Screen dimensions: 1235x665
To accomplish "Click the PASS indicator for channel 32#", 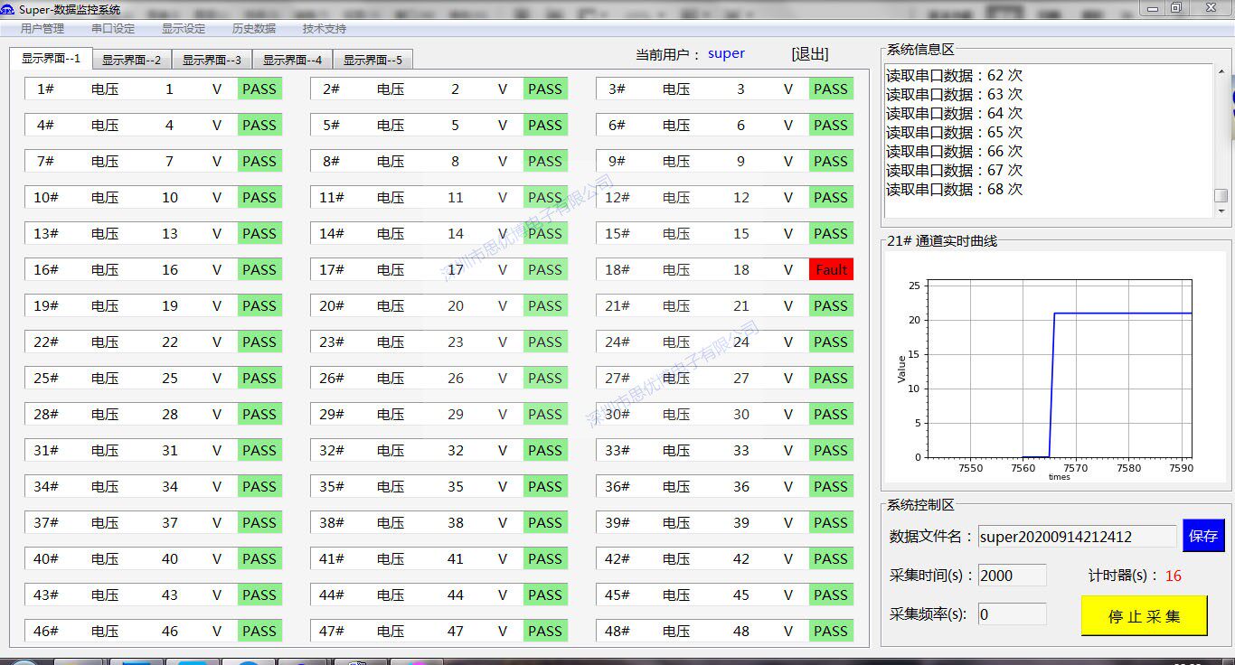I will [545, 450].
